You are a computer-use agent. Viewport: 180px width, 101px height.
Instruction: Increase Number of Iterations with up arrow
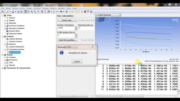(76, 27)
